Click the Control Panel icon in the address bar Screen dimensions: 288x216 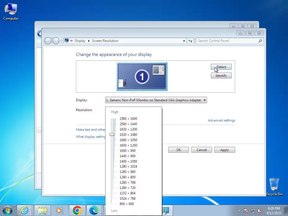tap(67, 40)
